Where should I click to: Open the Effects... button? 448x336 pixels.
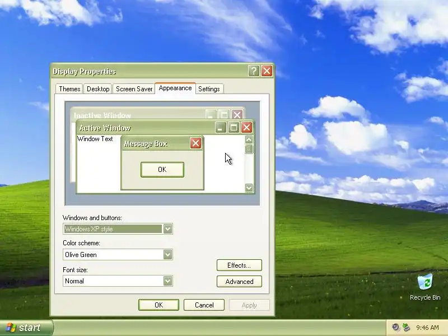point(239,265)
